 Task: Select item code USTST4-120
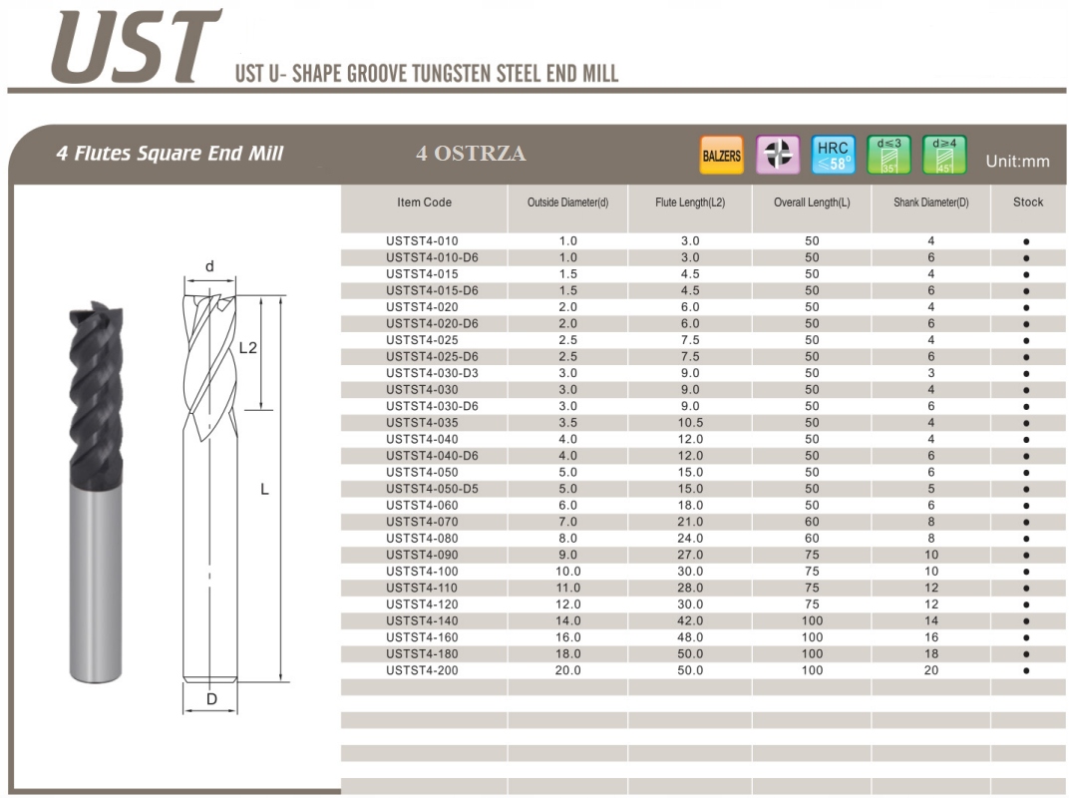[x=422, y=604]
